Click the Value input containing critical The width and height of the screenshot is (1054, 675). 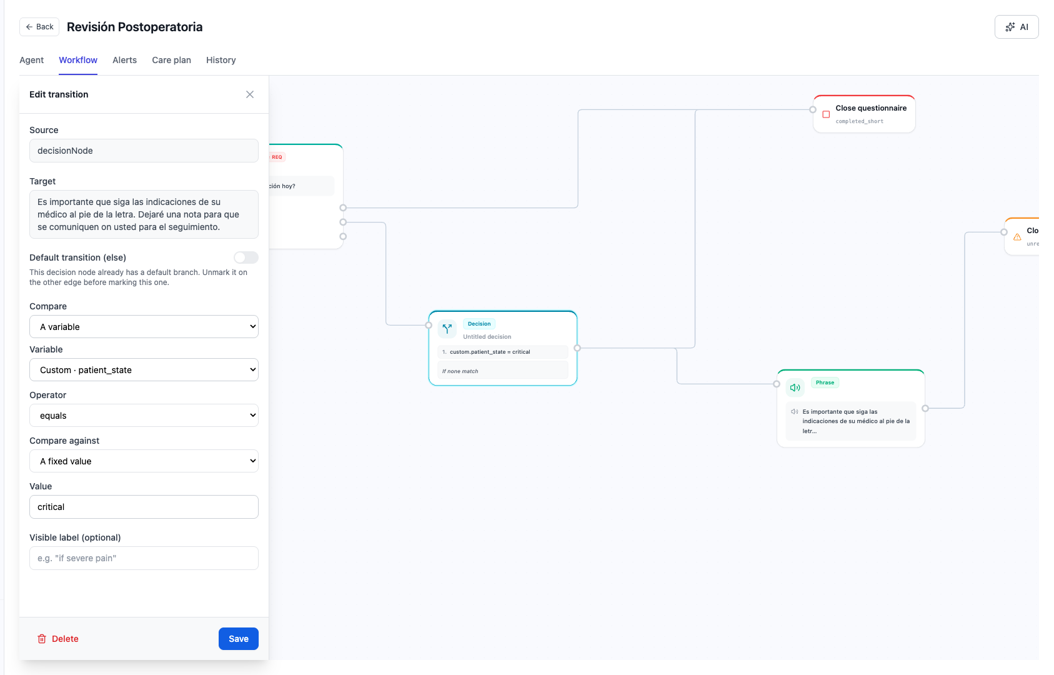tap(144, 507)
